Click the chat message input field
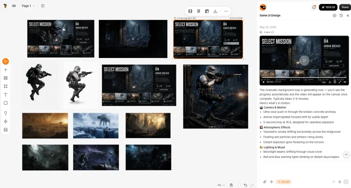 (304, 170)
